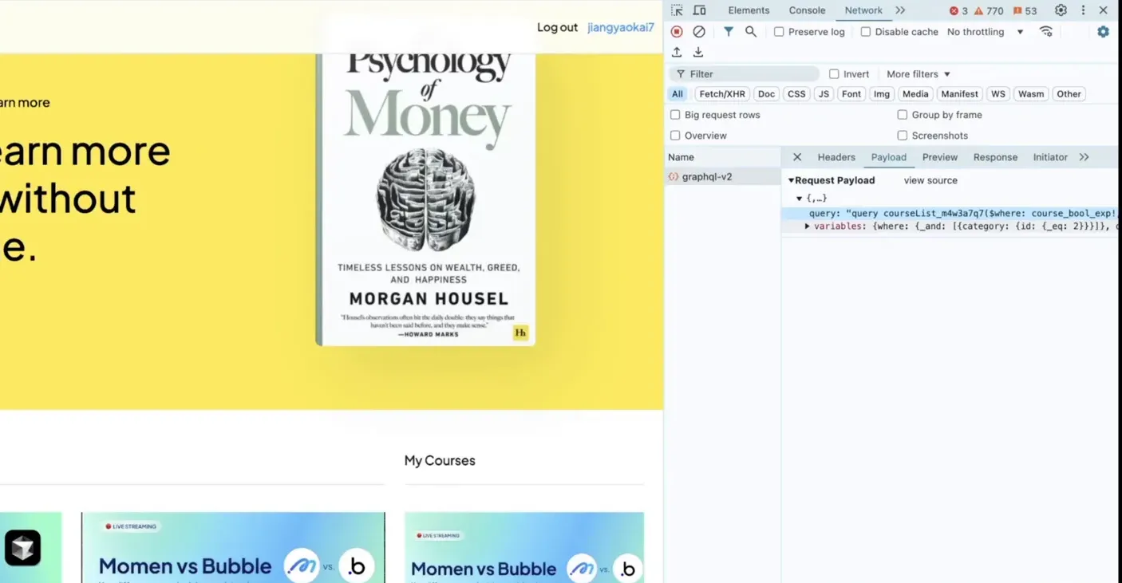The height and width of the screenshot is (583, 1122).
Task: Filter requests by Other
Action: pos(1069,94)
